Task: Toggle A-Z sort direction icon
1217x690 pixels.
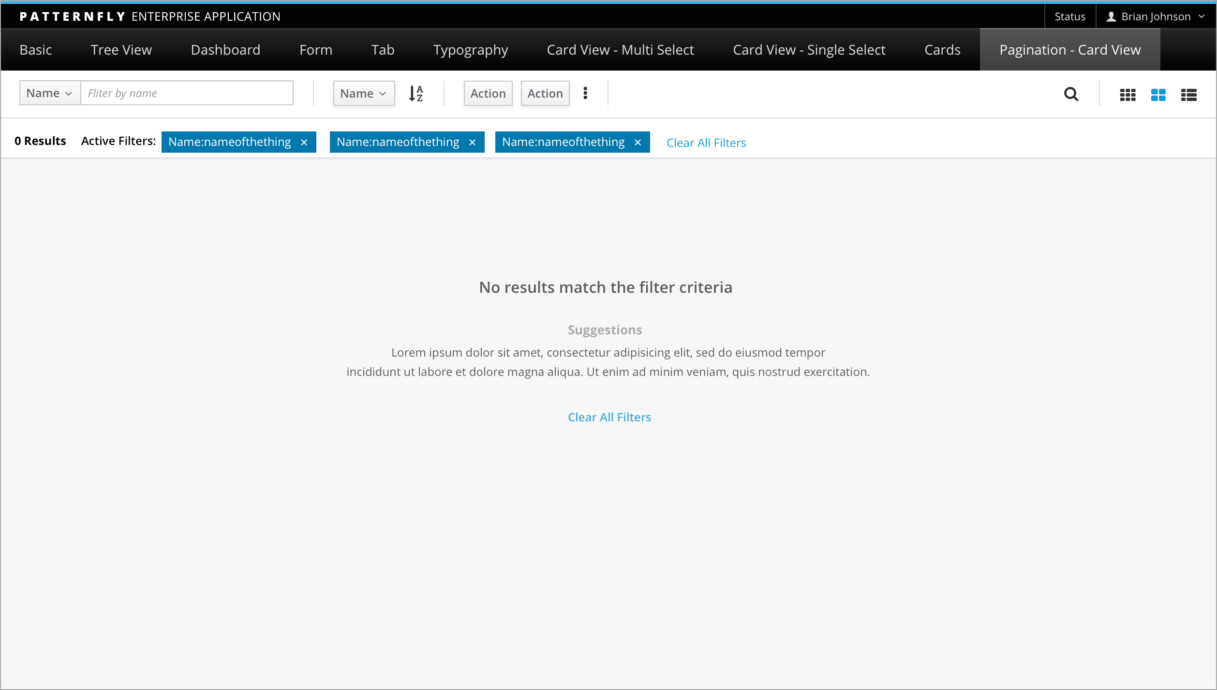Action: (416, 93)
